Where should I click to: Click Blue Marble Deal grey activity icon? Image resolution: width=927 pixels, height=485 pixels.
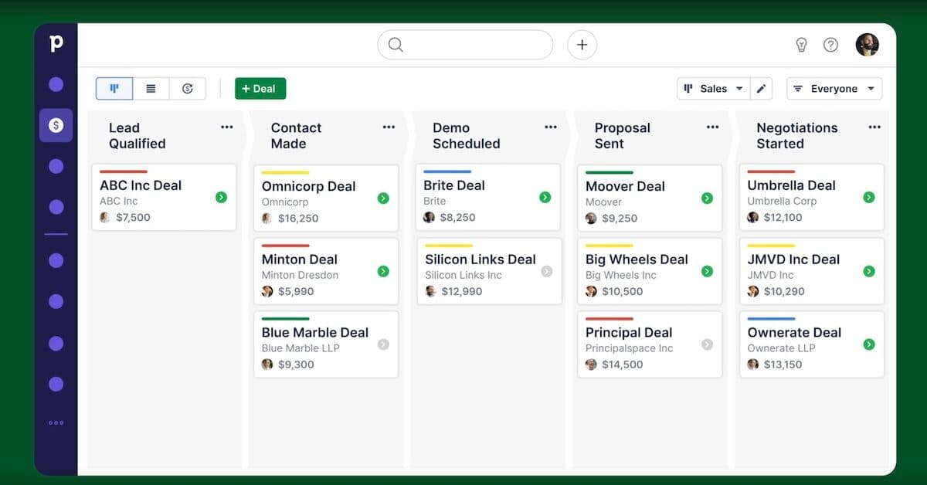(x=383, y=344)
